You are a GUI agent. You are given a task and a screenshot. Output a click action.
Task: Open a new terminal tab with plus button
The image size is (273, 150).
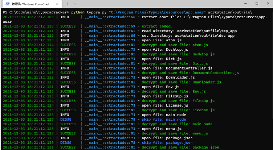click(x=67, y=4)
